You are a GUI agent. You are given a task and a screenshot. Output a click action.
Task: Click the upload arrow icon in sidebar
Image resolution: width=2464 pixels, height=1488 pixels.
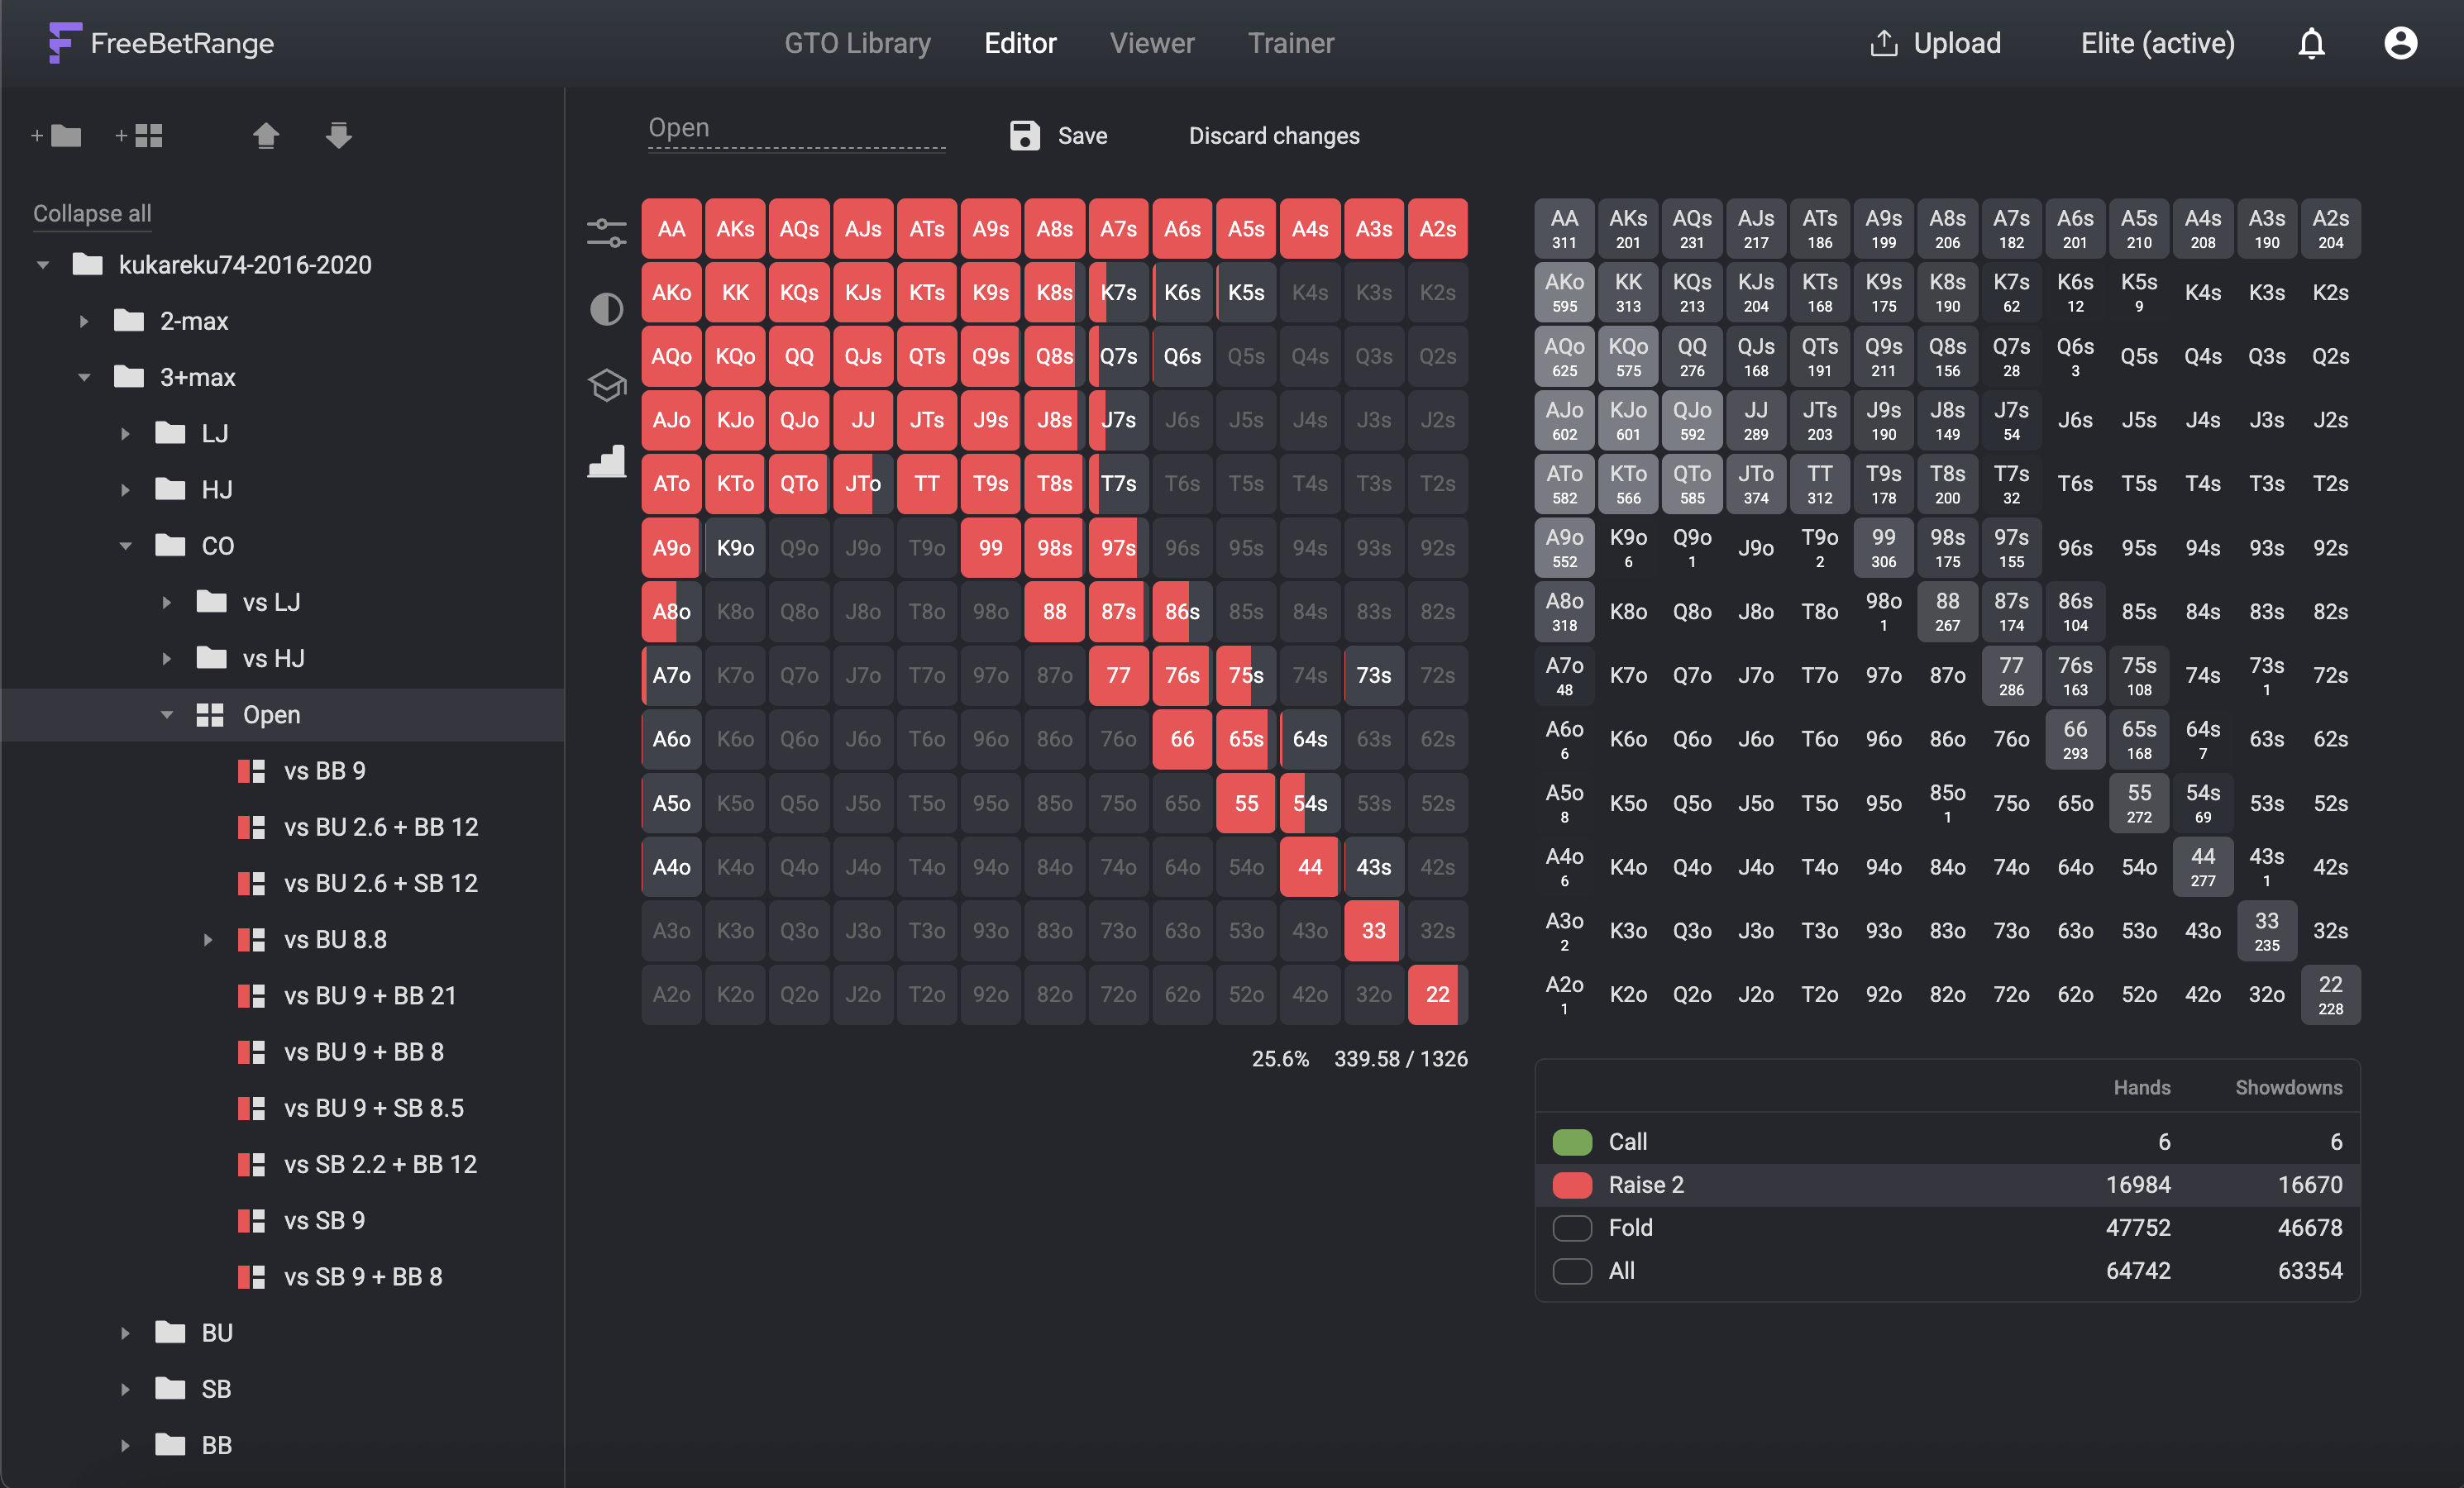tap(266, 135)
